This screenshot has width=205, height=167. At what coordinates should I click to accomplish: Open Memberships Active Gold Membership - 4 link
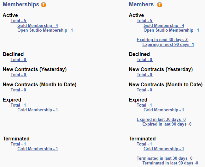(x=38, y=25)
